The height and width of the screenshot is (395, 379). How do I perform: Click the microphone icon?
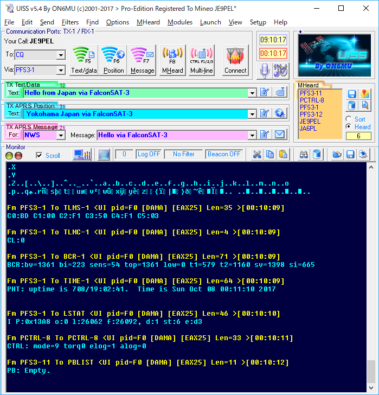click(x=265, y=70)
